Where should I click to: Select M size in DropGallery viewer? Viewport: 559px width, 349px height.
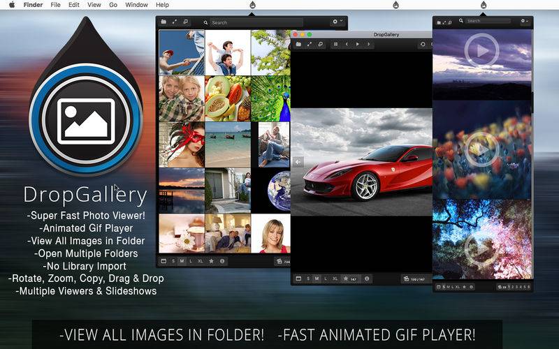(x=317, y=279)
